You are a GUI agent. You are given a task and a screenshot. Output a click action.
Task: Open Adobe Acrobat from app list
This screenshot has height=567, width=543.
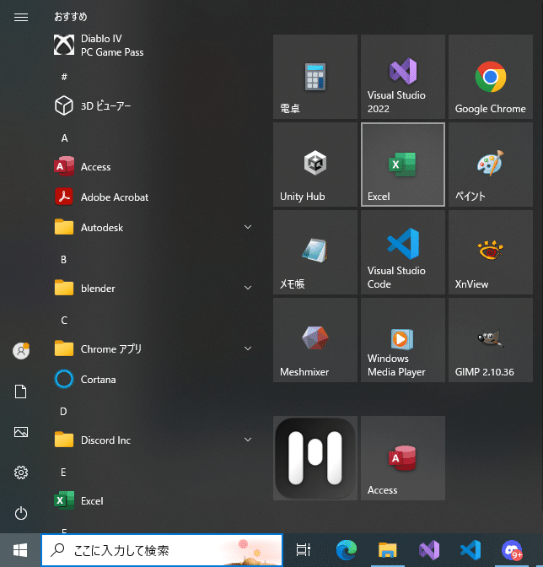click(x=153, y=197)
